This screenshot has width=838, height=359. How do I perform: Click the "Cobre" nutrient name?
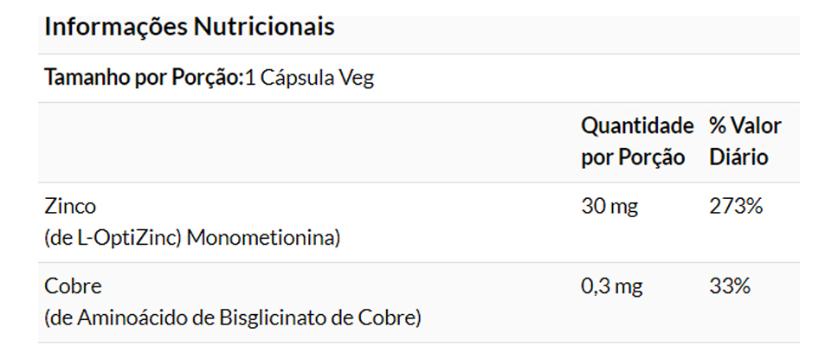point(73,286)
